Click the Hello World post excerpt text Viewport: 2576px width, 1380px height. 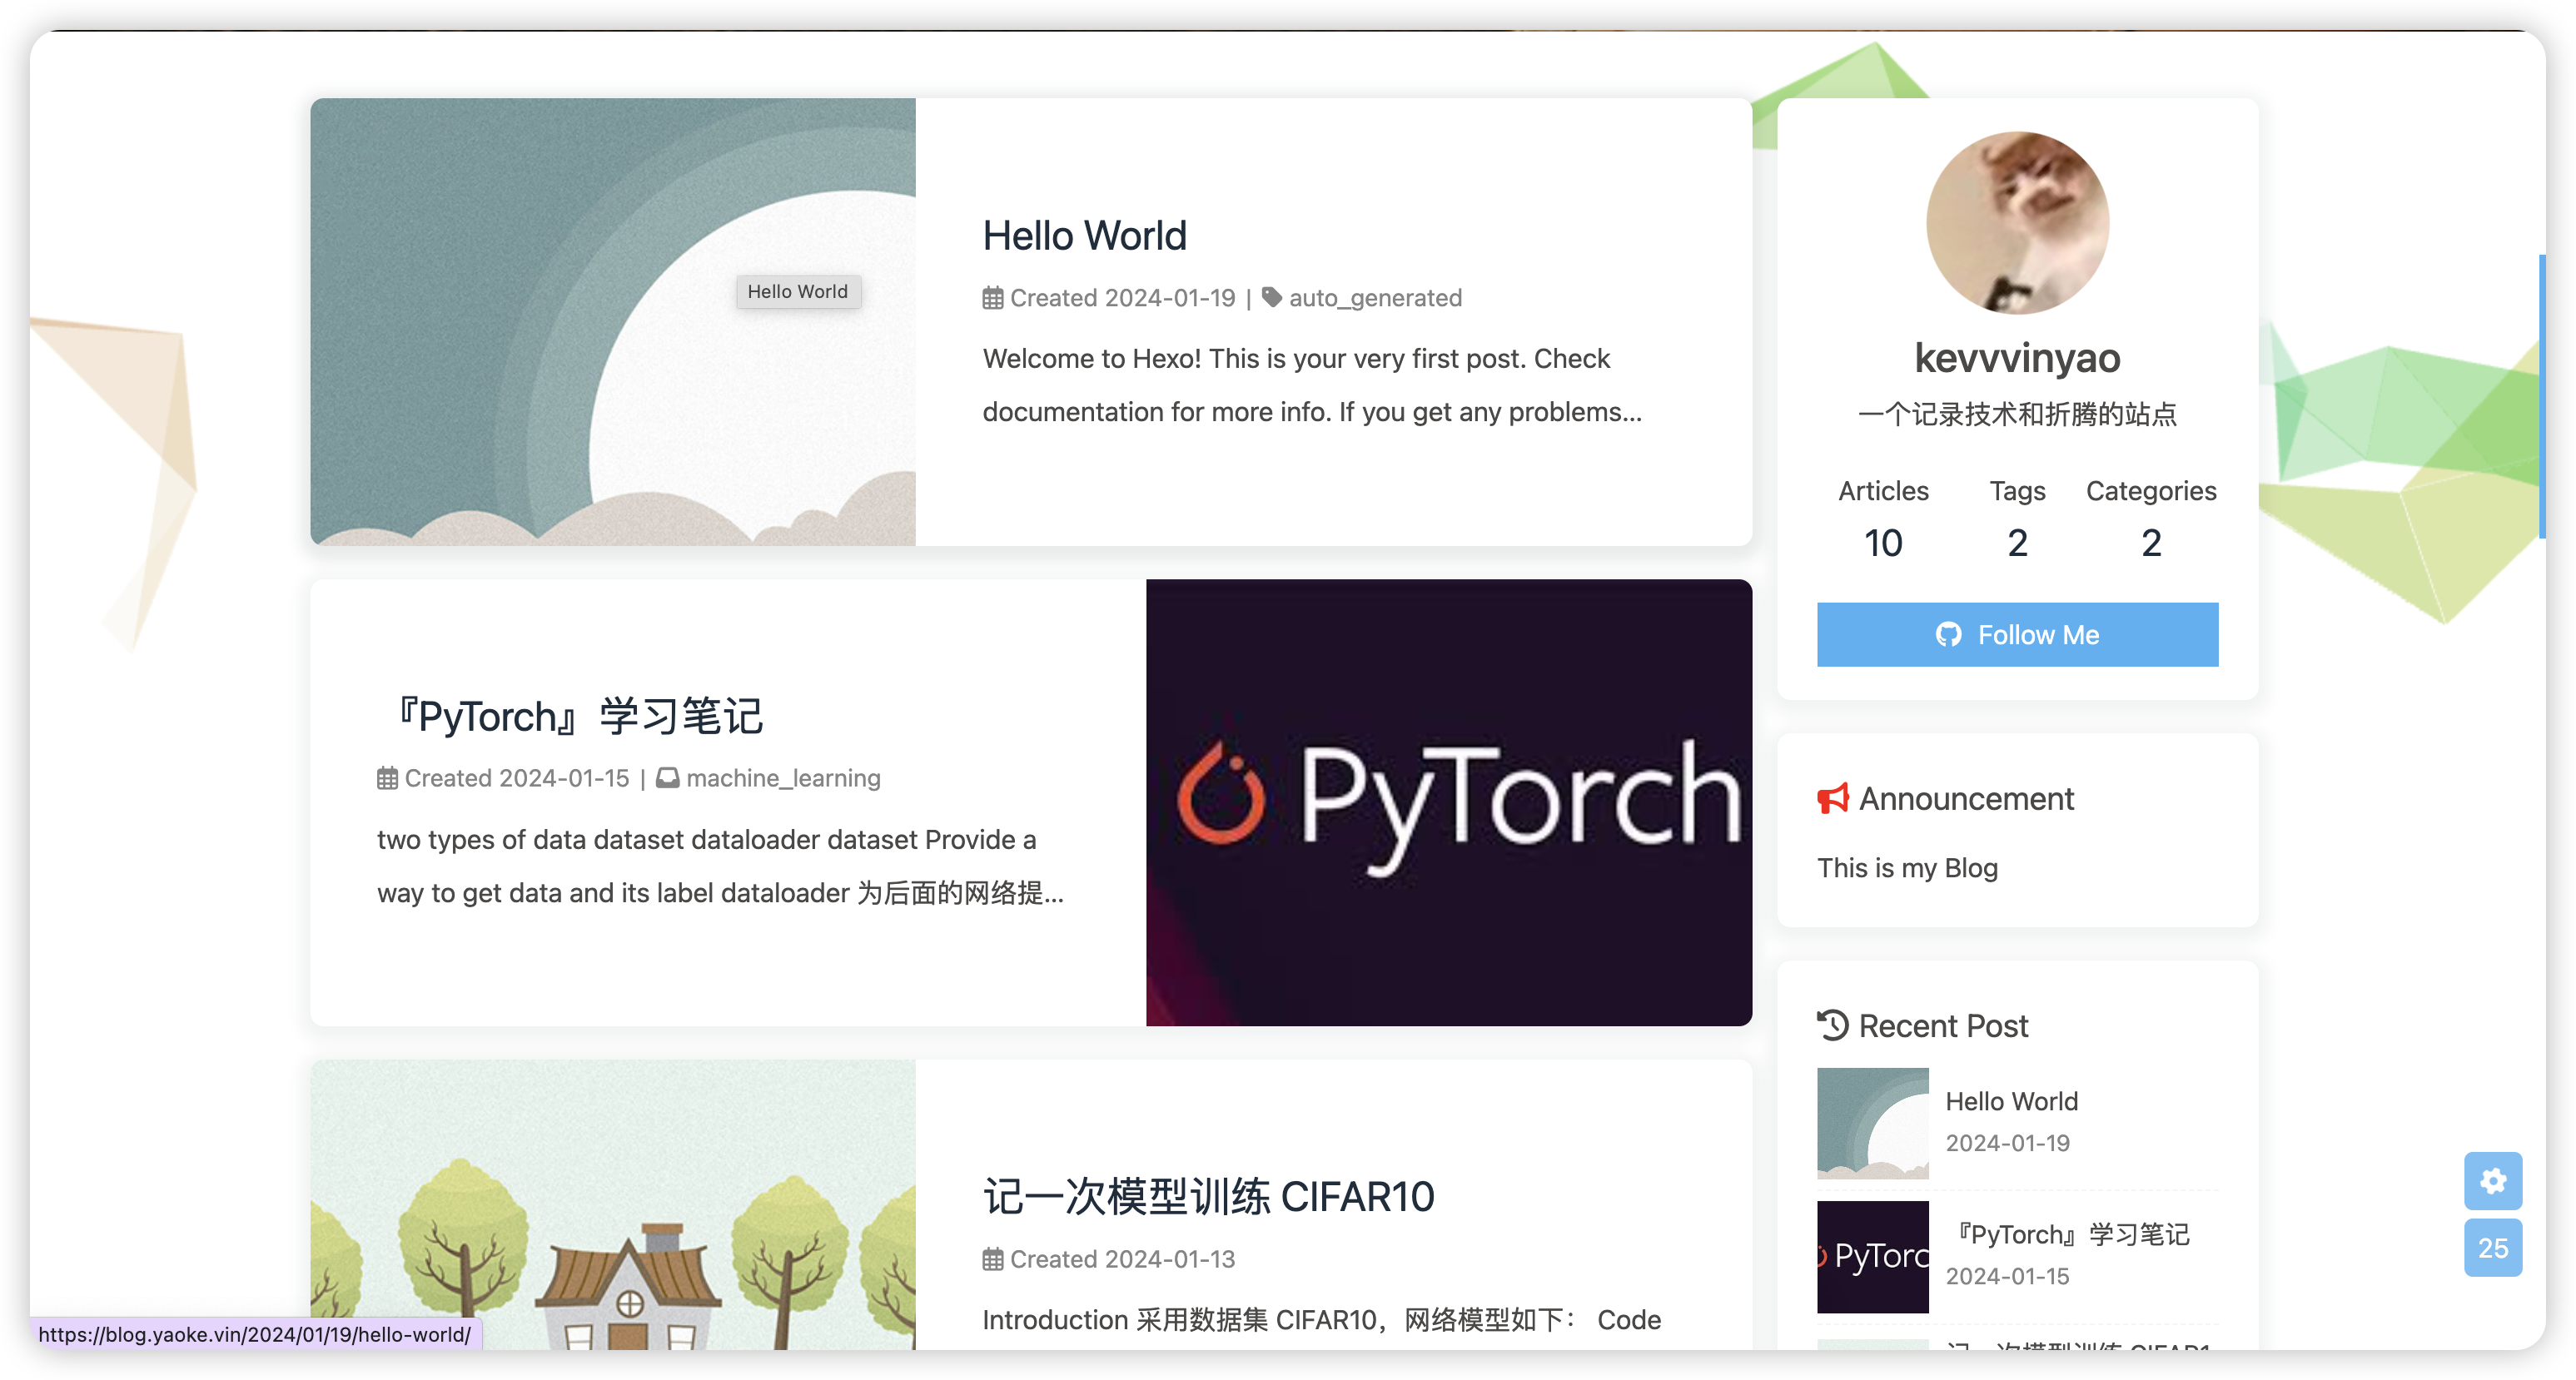click(1312, 385)
